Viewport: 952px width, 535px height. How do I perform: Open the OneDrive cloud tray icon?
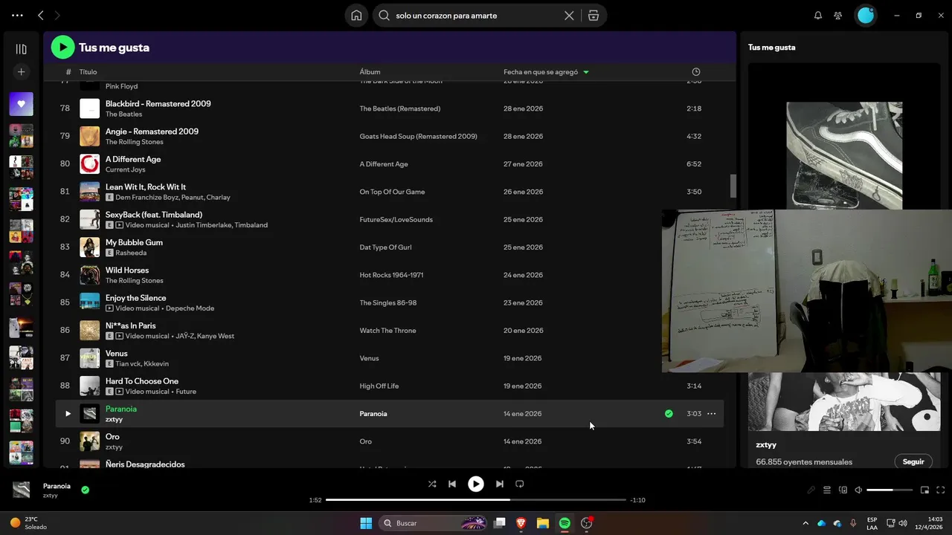pyautogui.click(x=822, y=523)
